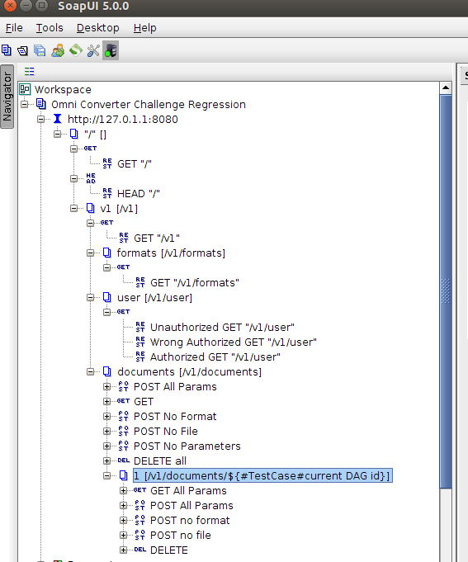Expand POST All Params under documents

[106, 386]
